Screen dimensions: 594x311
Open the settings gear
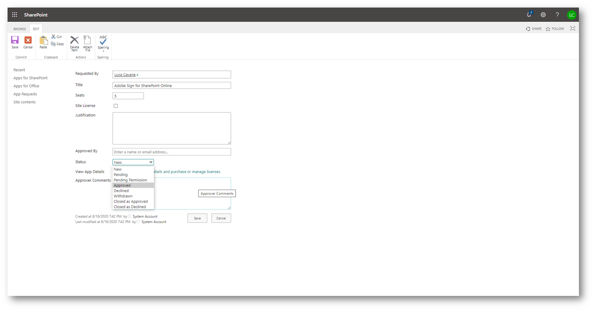pyautogui.click(x=543, y=15)
